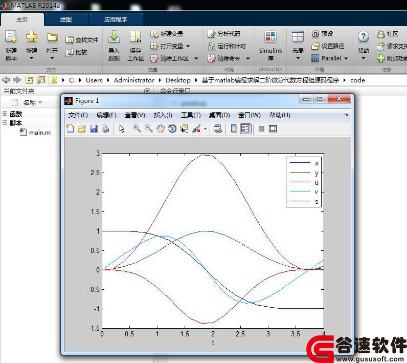This screenshot has height=363, width=407.
Task: Click 运行和计时 (run and time)
Action: tap(227, 46)
